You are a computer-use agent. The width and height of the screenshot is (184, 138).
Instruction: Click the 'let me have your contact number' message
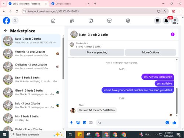pyautogui.click(x=138, y=90)
